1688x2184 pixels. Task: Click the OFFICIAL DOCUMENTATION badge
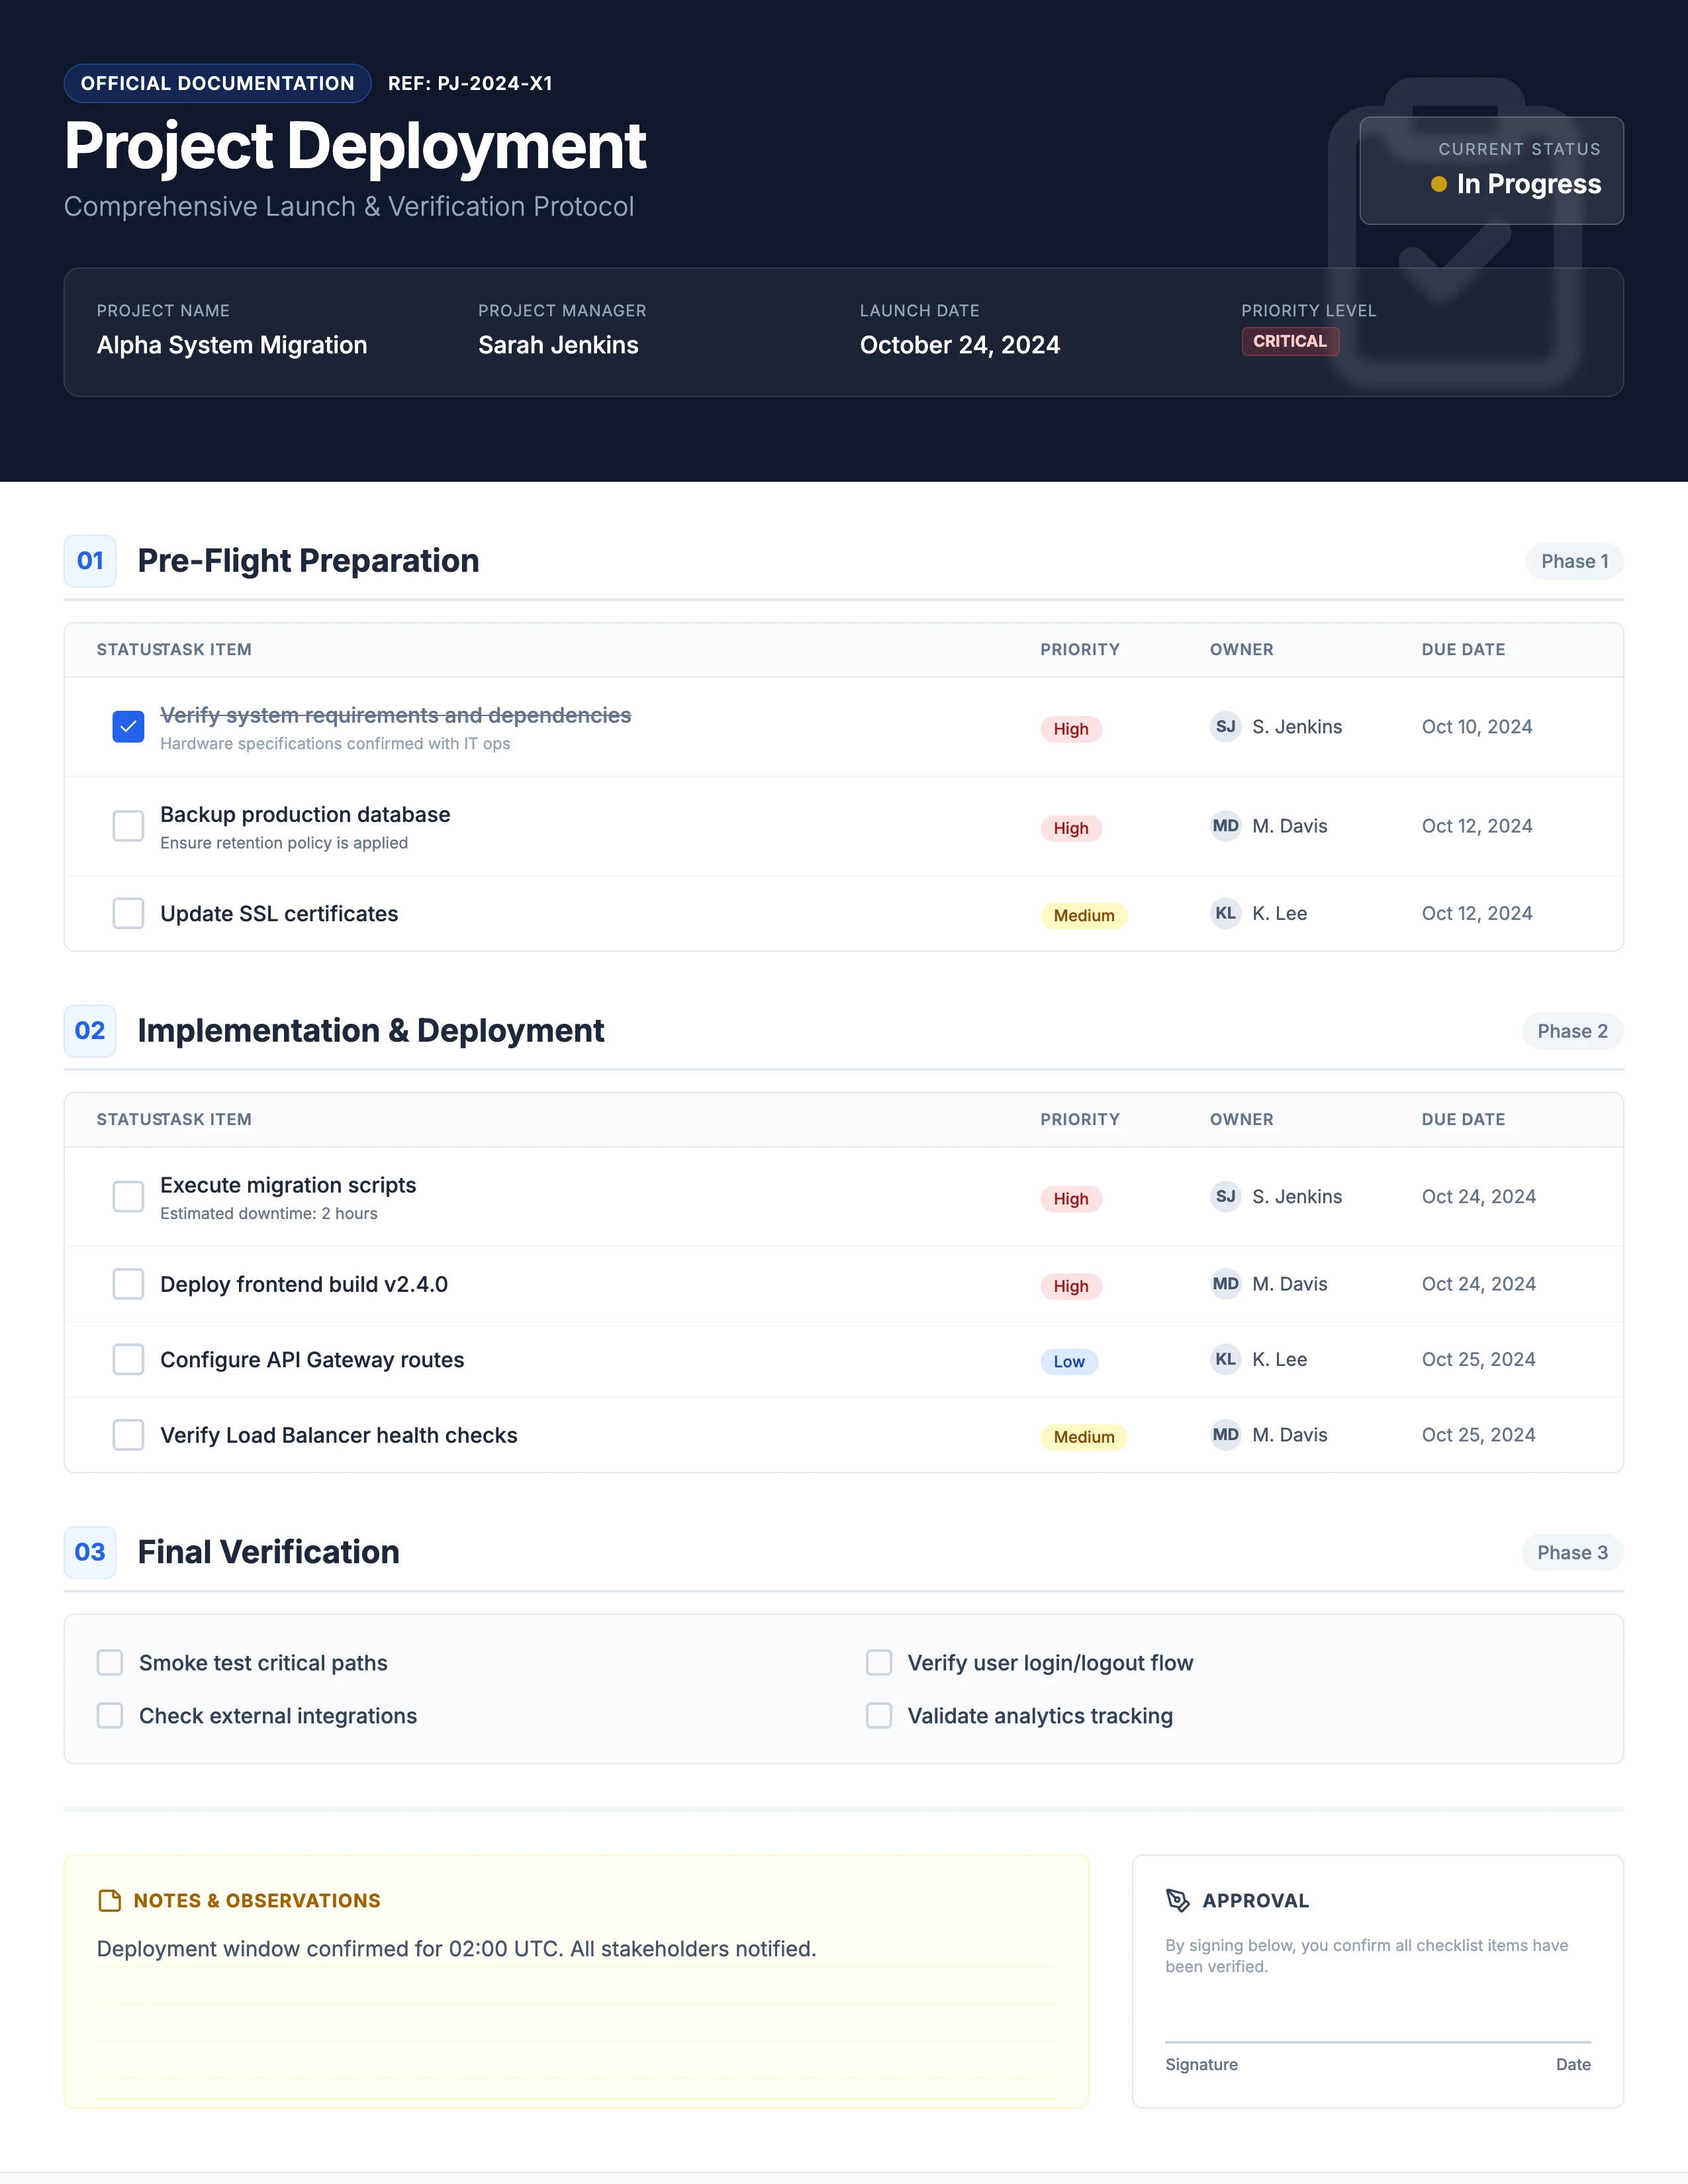[x=218, y=83]
